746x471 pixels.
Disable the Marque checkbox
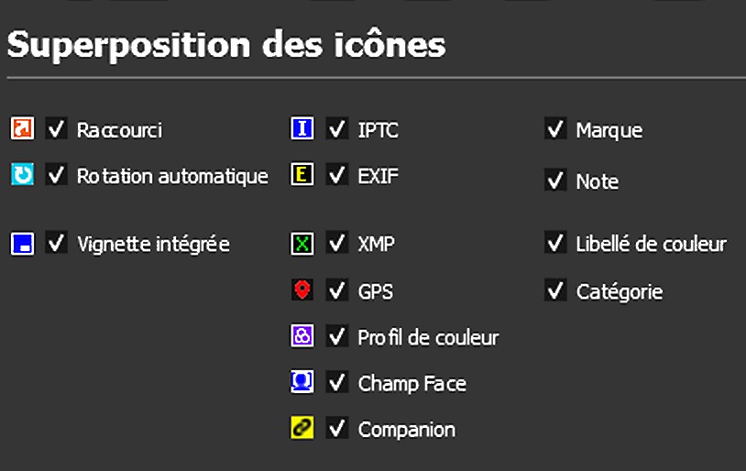point(555,129)
